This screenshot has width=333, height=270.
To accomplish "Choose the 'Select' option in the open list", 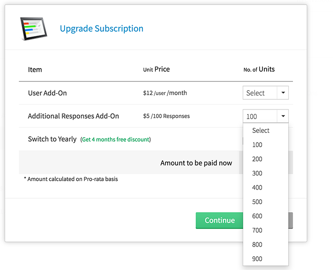I will pos(261,131).
